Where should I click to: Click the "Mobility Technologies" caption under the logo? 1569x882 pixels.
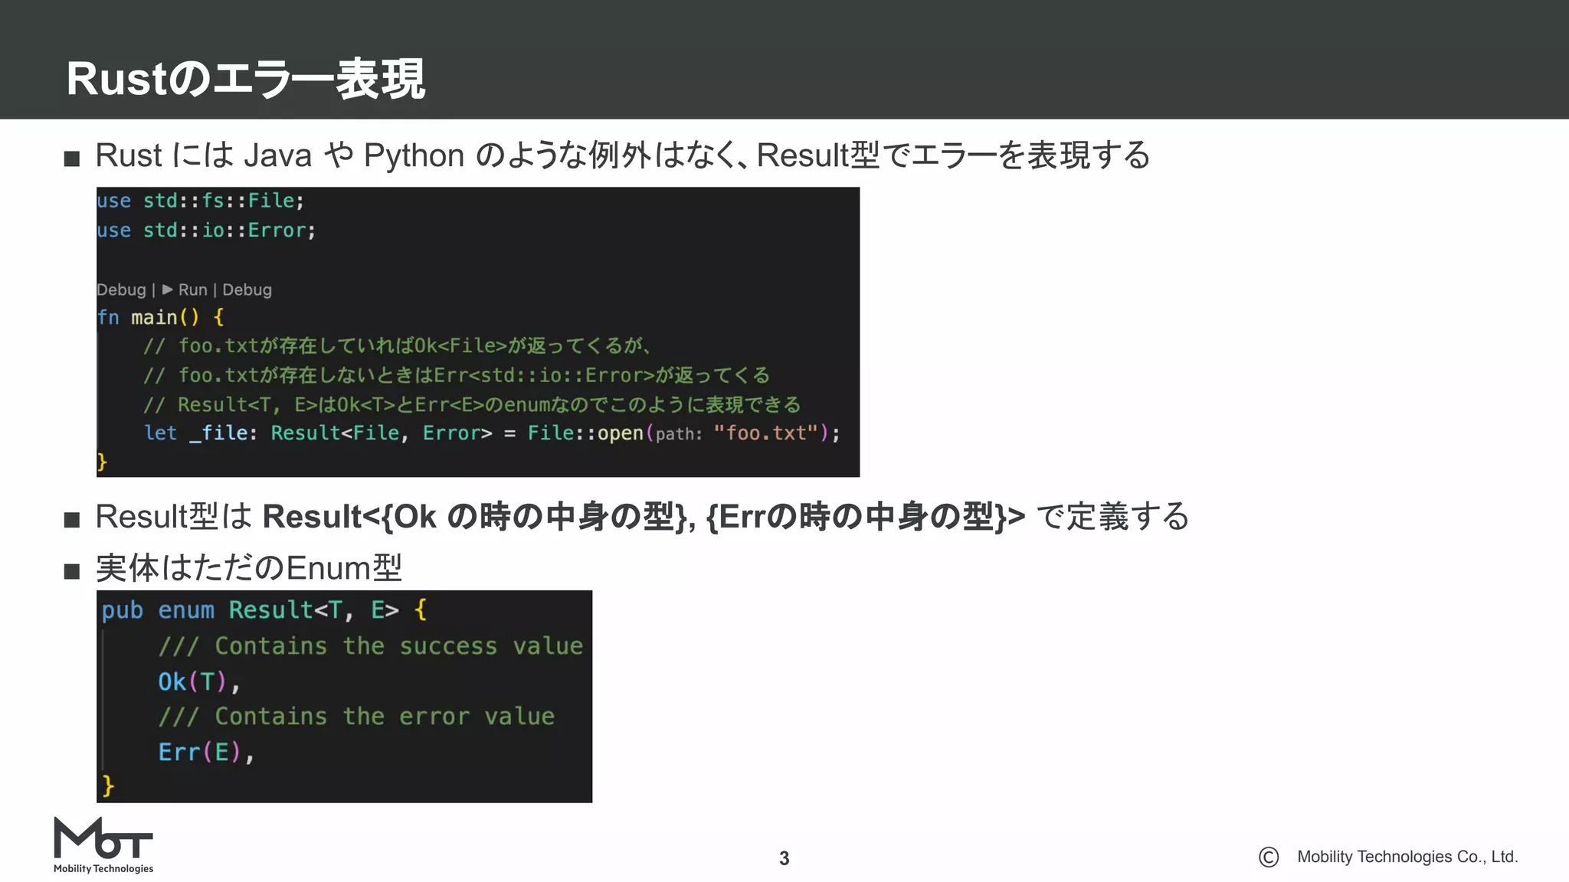click(103, 868)
